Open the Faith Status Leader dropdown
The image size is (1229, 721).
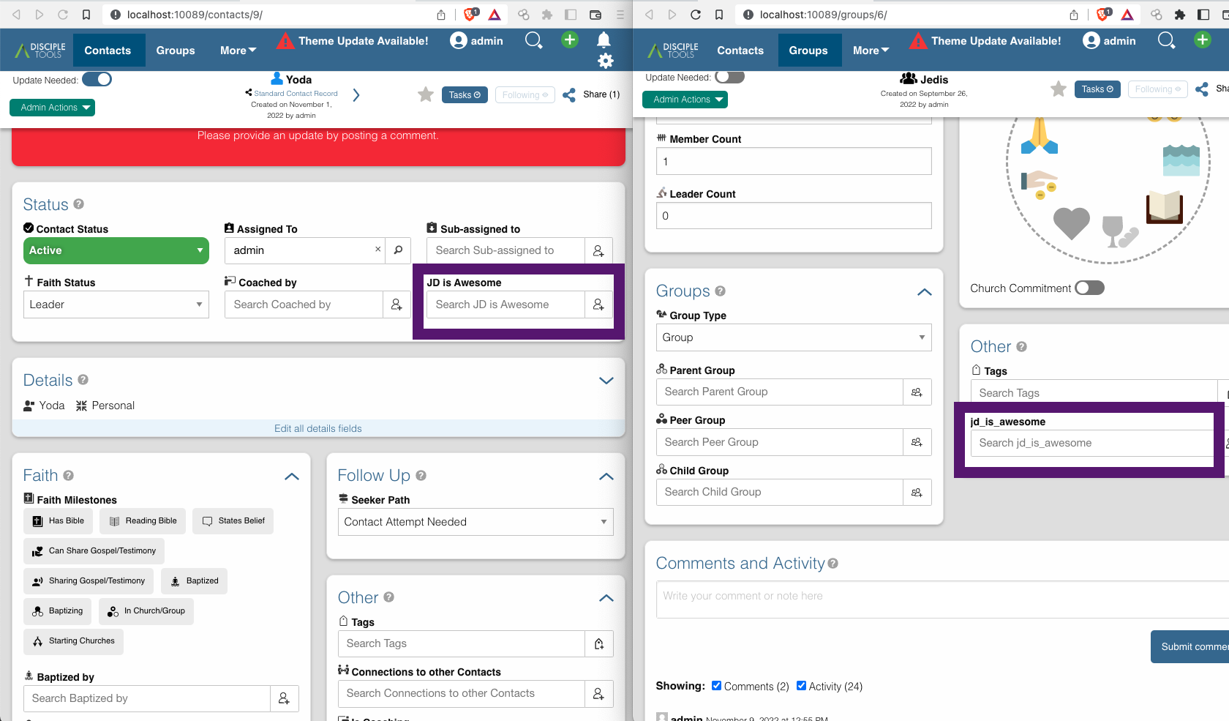[x=116, y=305]
